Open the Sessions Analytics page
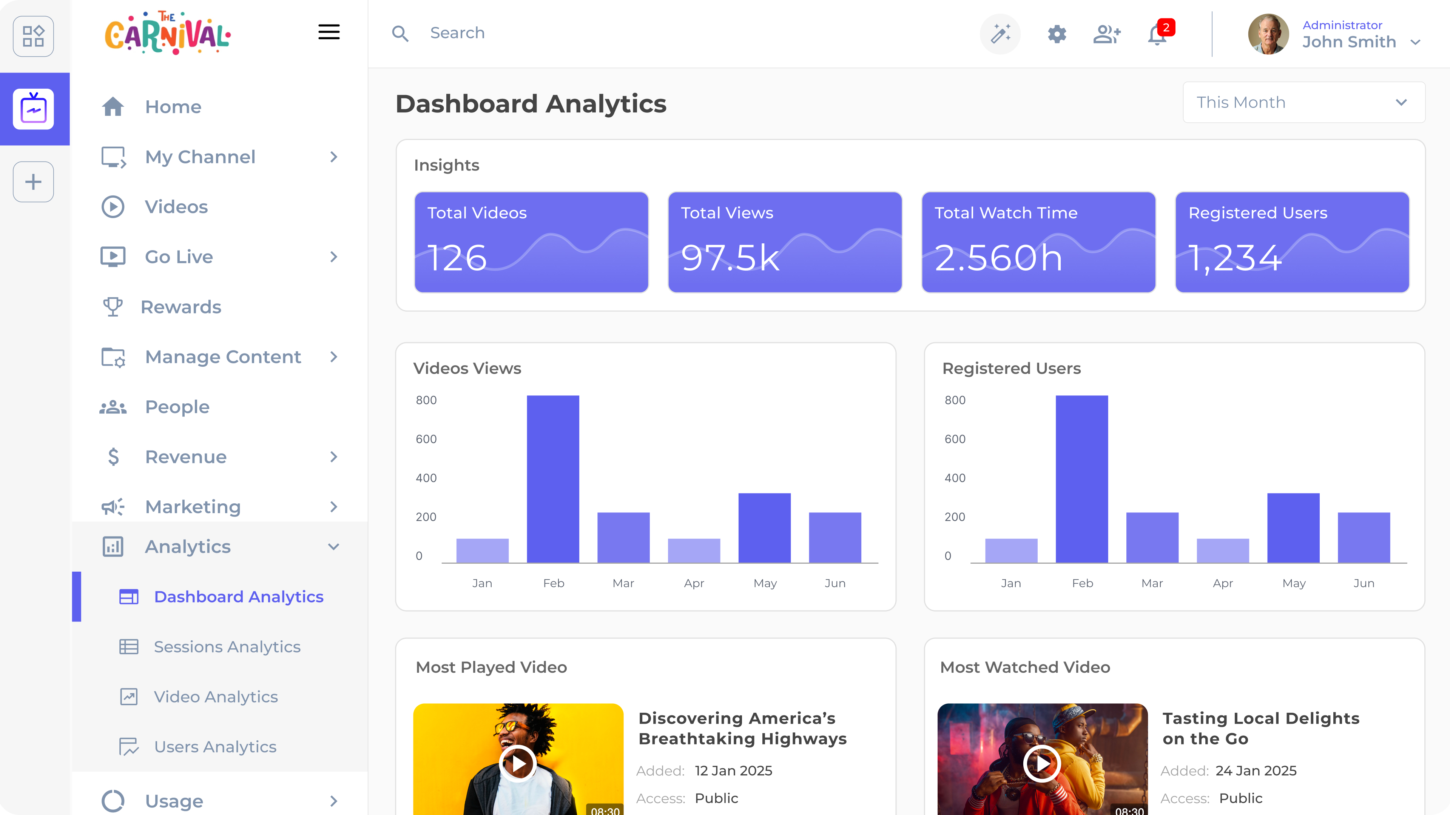Screen dimensions: 1450x815 click(227, 647)
